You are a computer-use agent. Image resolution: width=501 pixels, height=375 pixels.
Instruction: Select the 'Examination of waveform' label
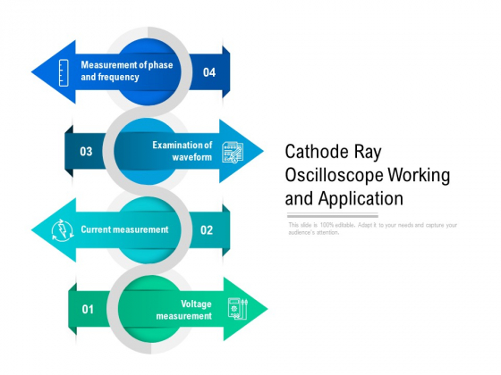pyautogui.click(x=183, y=151)
